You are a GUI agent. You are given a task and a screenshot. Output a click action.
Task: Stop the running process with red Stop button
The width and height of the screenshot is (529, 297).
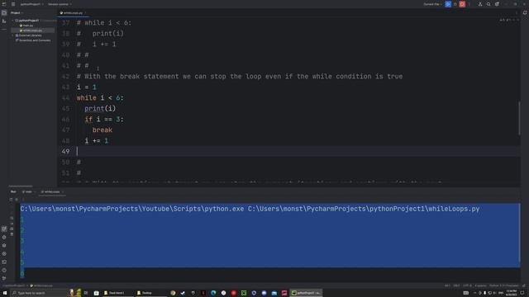[x=462, y=4]
